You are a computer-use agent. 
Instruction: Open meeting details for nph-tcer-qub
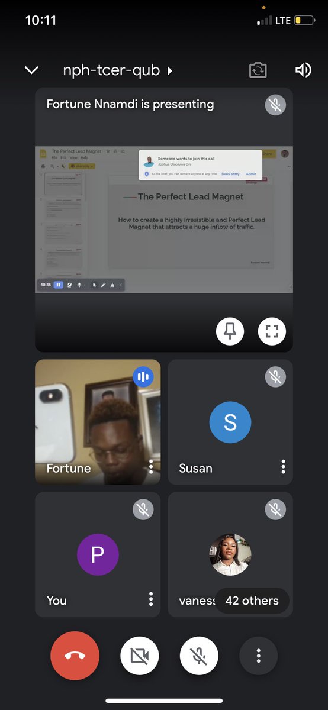118,70
